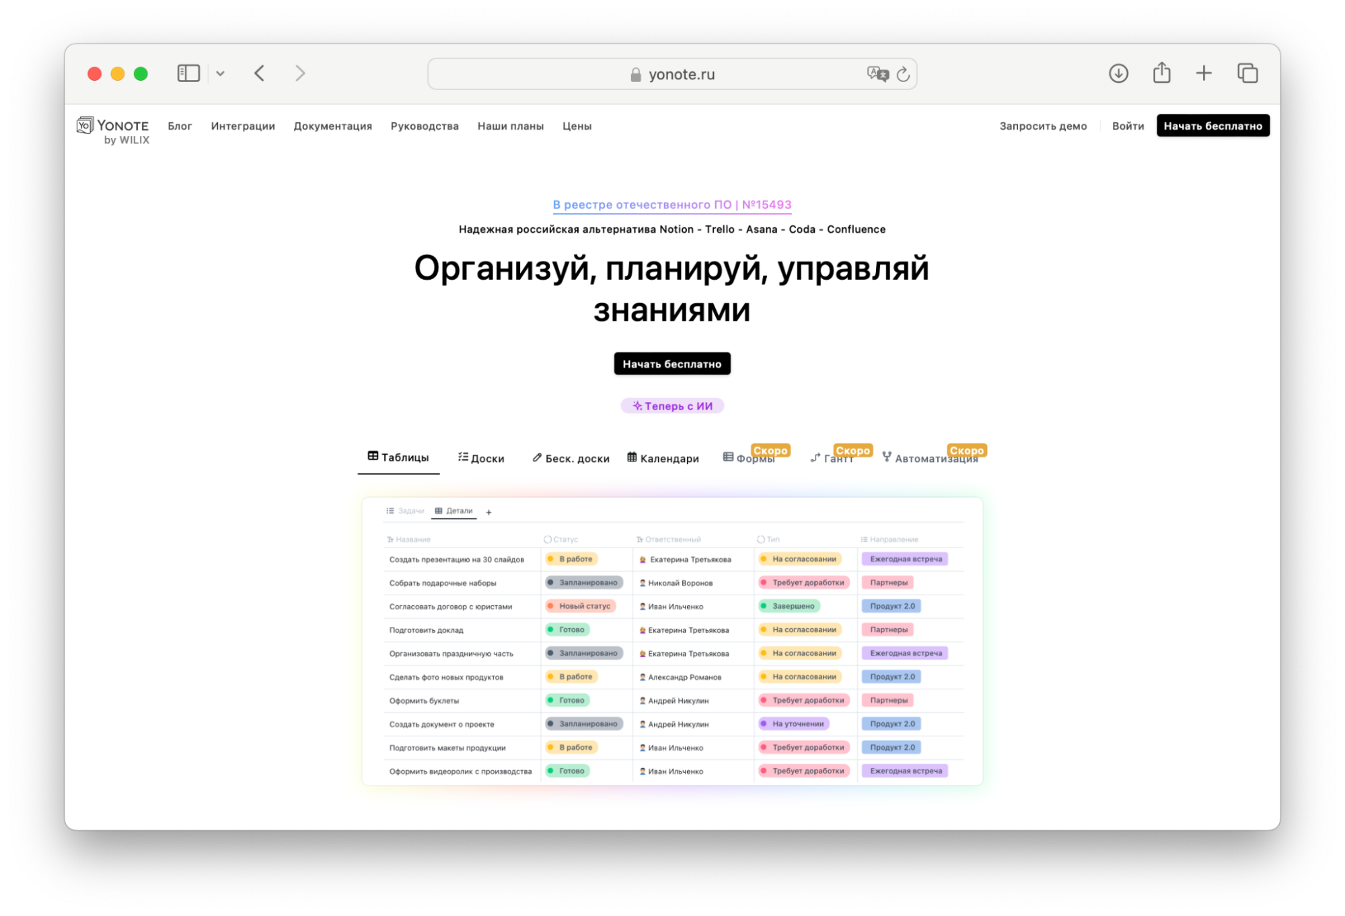The width and height of the screenshot is (1345, 916).
Task: Click the translate page icon in address bar
Action: (877, 74)
